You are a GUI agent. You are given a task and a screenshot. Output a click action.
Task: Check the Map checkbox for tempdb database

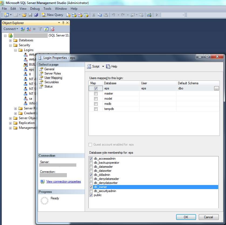pos(96,109)
